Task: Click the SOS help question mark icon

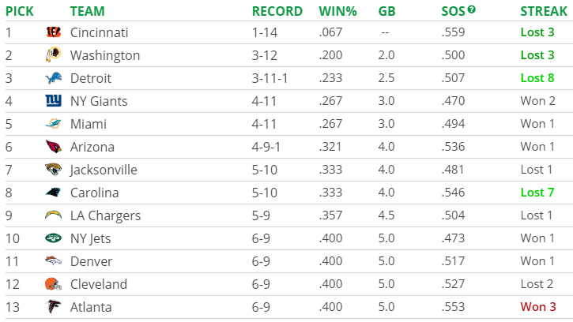Action: (471, 9)
